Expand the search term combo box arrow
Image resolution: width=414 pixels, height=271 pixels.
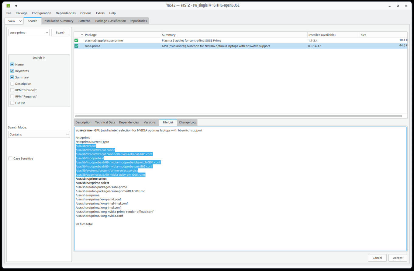pyautogui.click(x=47, y=33)
